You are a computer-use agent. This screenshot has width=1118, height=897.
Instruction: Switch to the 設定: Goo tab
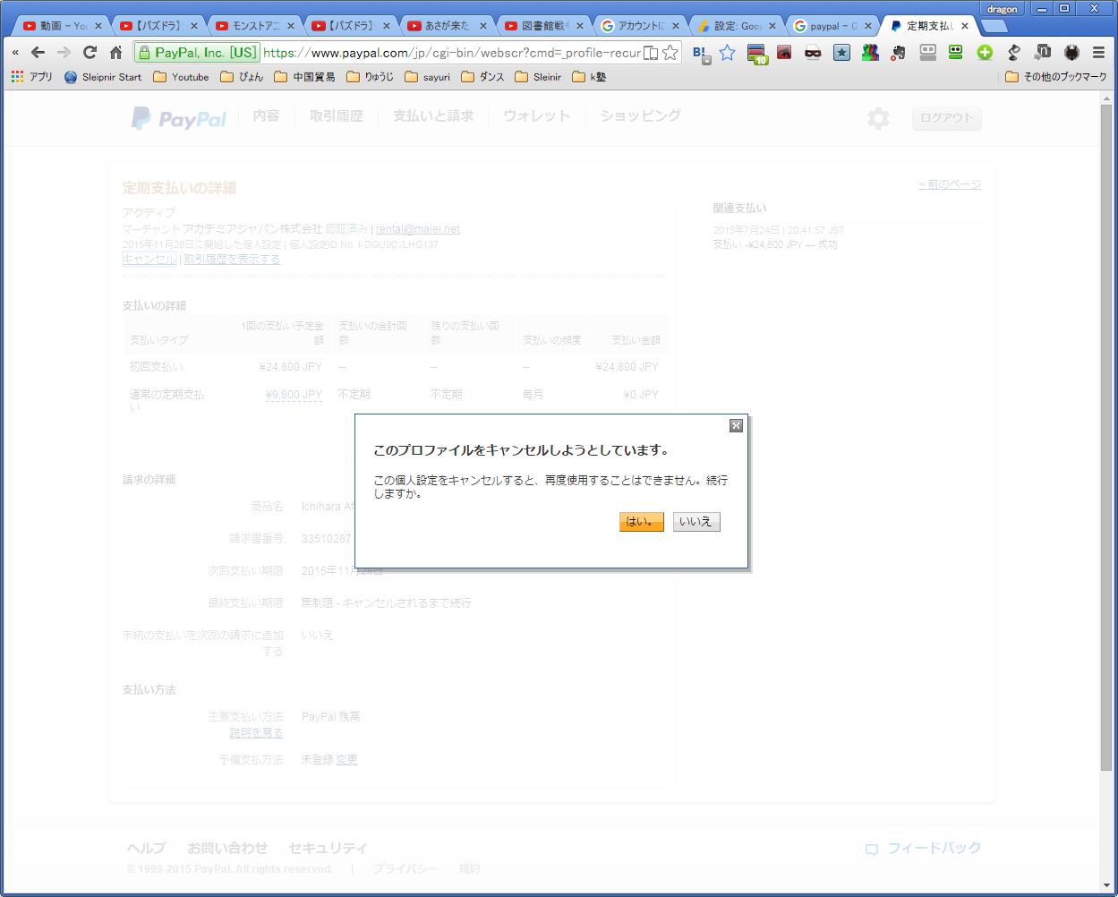[738, 26]
